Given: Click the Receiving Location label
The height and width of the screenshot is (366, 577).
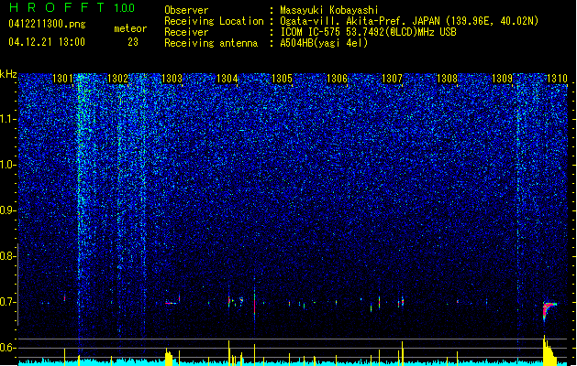Looking at the screenshot, I should (214, 21).
